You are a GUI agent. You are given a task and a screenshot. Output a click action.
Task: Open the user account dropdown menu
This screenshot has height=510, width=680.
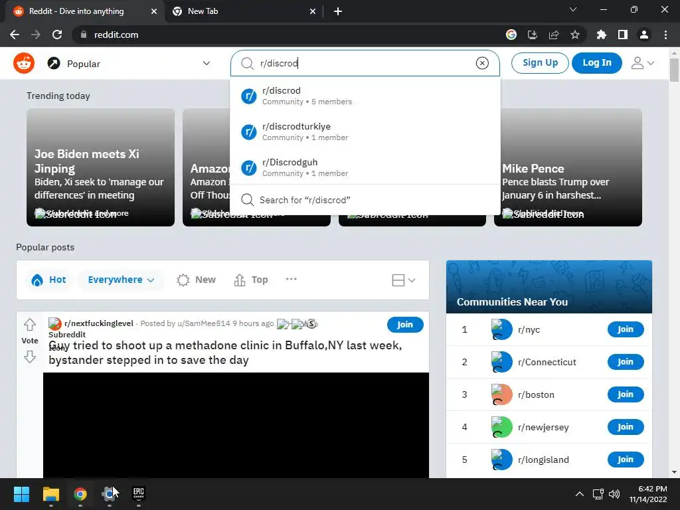coord(642,63)
